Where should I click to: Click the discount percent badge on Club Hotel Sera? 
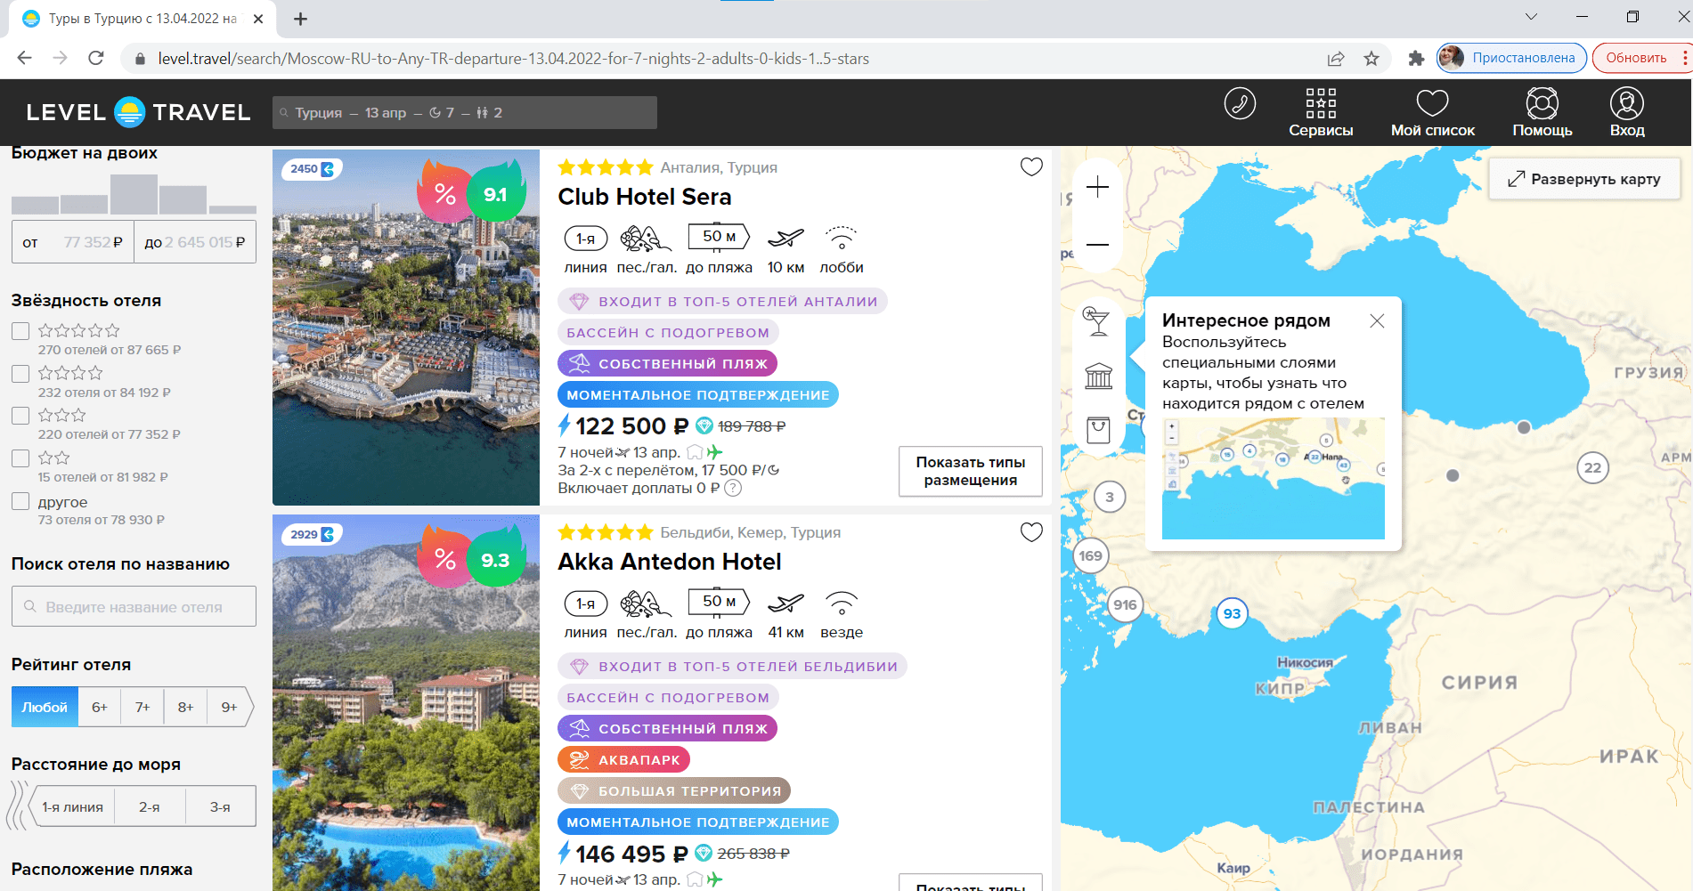[x=444, y=195]
